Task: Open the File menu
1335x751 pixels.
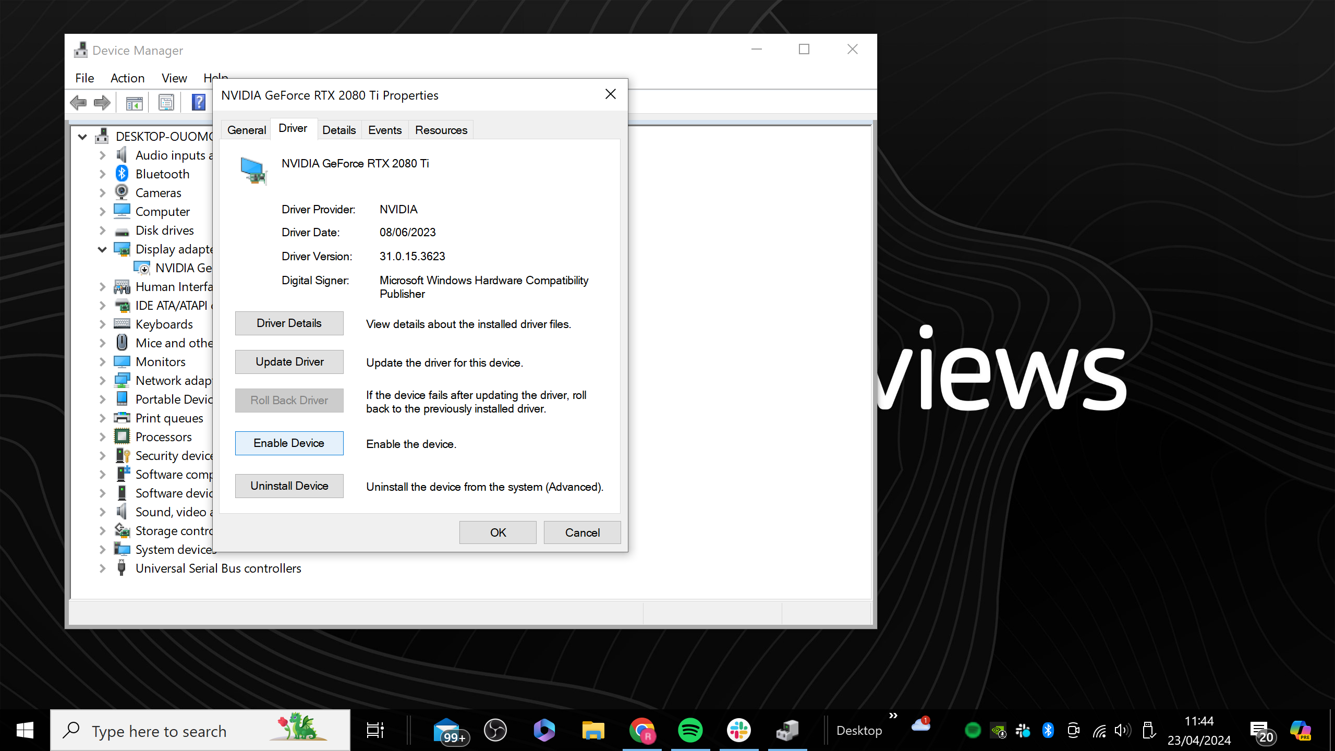Action: point(84,78)
